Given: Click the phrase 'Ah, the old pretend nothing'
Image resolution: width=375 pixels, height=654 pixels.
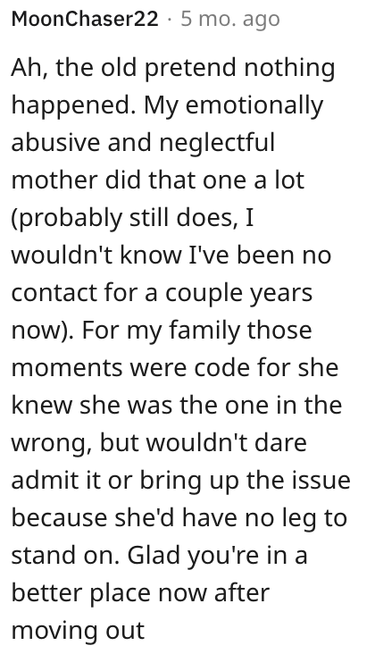Looking at the screenshot, I should (x=173, y=69).
